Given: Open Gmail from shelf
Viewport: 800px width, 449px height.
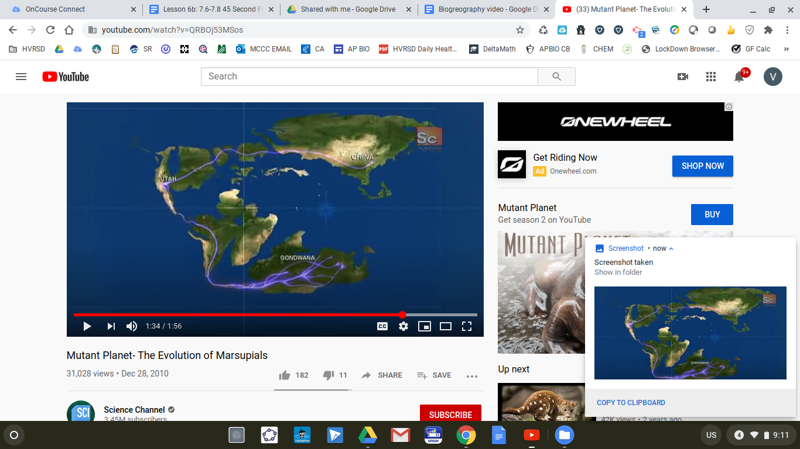Looking at the screenshot, I should (401, 435).
